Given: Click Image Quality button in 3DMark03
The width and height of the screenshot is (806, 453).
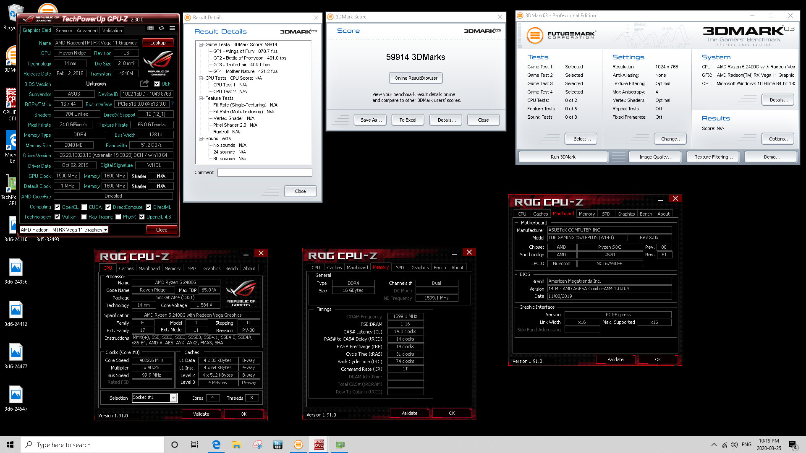Looking at the screenshot, I should tap(656, 157).
